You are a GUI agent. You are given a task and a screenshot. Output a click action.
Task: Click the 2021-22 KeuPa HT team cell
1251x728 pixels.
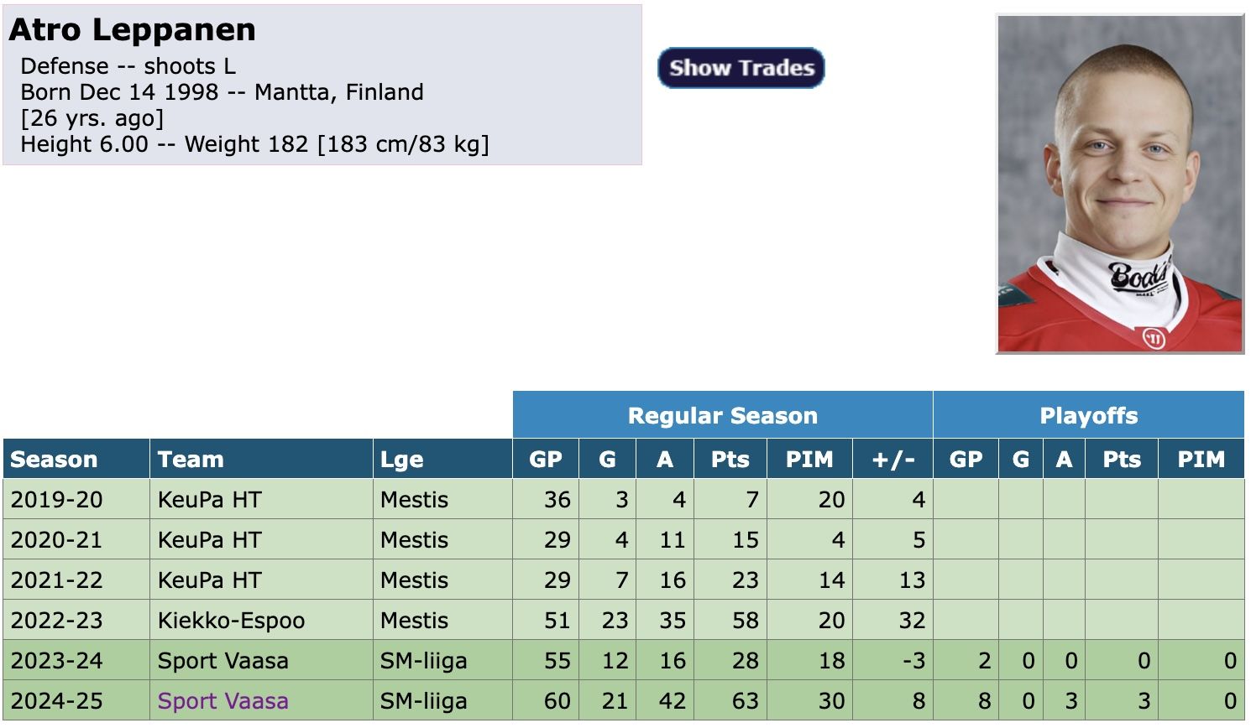point(209,580)
